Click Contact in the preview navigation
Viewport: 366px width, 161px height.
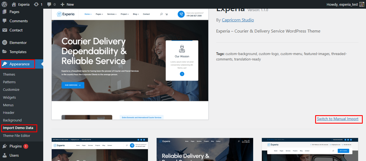click(x=146, y=14)
